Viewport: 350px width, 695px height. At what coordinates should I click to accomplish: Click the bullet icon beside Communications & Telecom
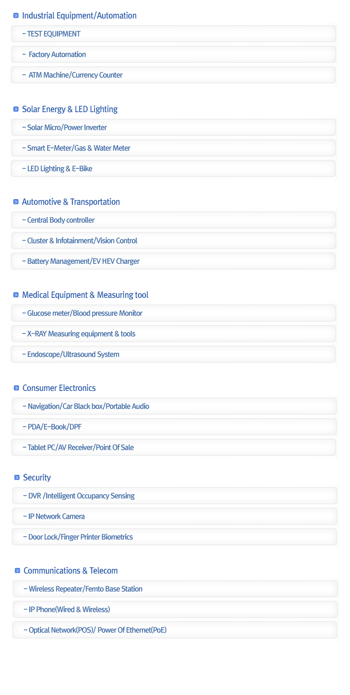tap(17, 571)
